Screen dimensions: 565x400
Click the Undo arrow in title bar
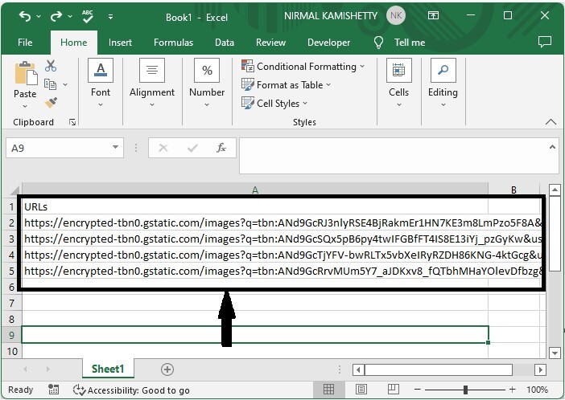click(25, 16)
